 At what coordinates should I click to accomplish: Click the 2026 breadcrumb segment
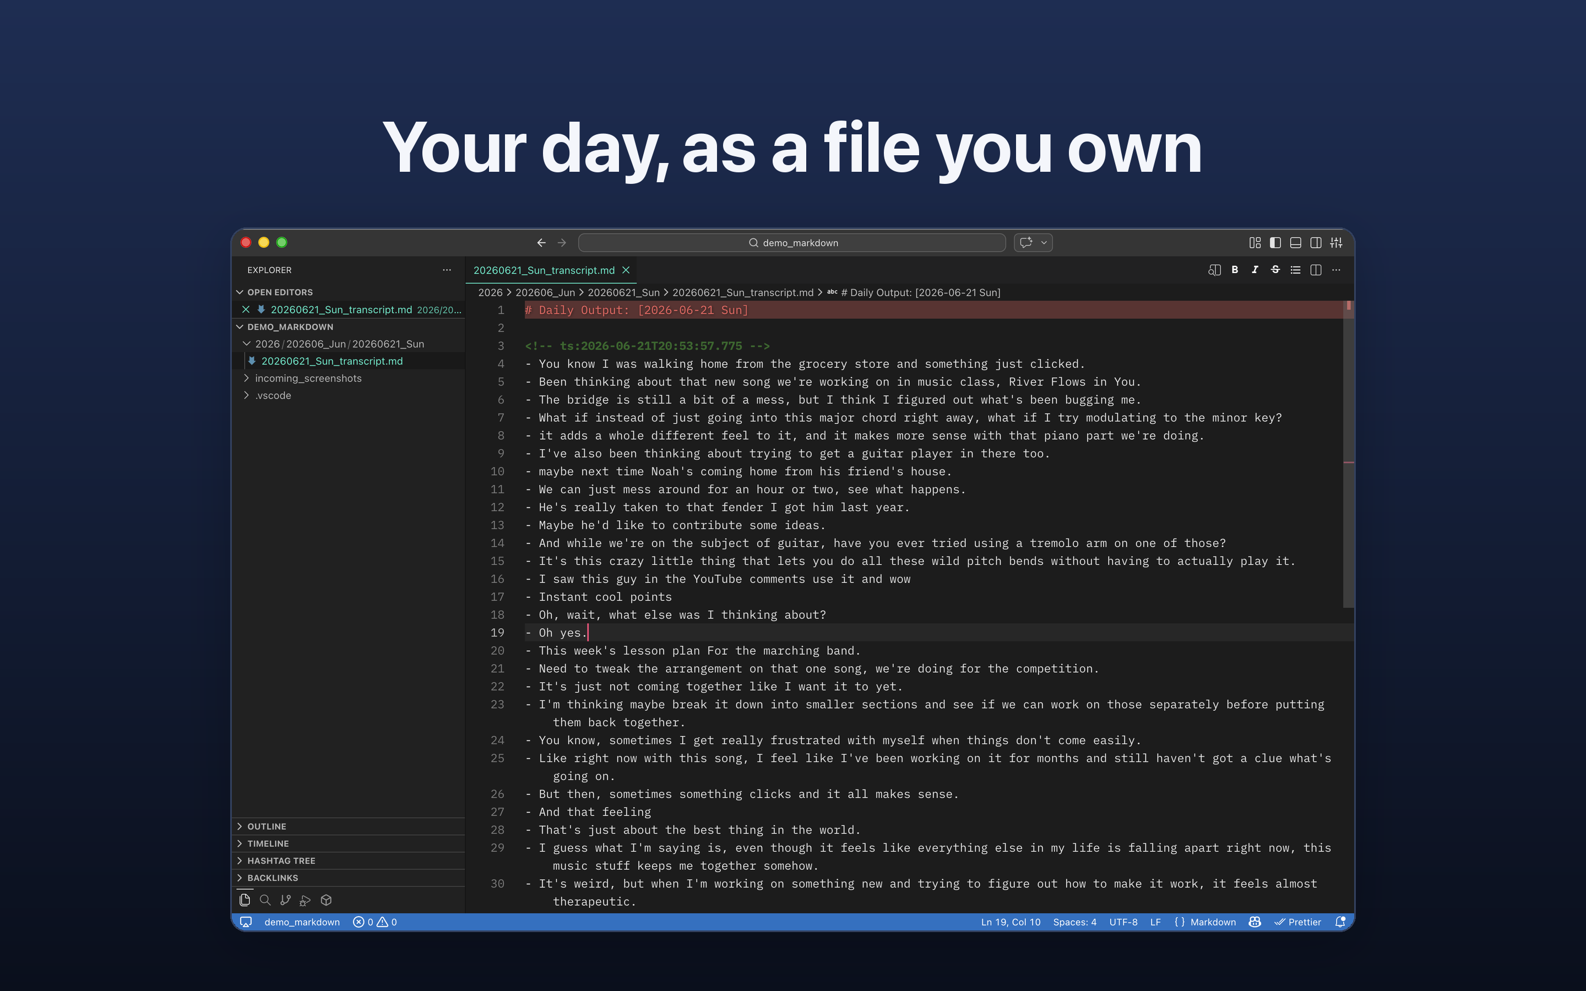(x=490, y=292)
